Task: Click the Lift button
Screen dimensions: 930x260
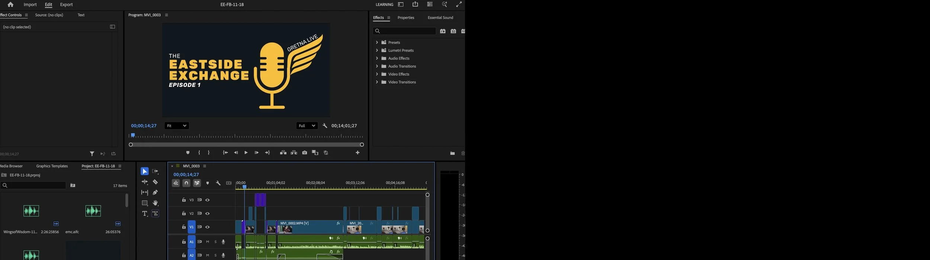Action: [x=283, y=153]
